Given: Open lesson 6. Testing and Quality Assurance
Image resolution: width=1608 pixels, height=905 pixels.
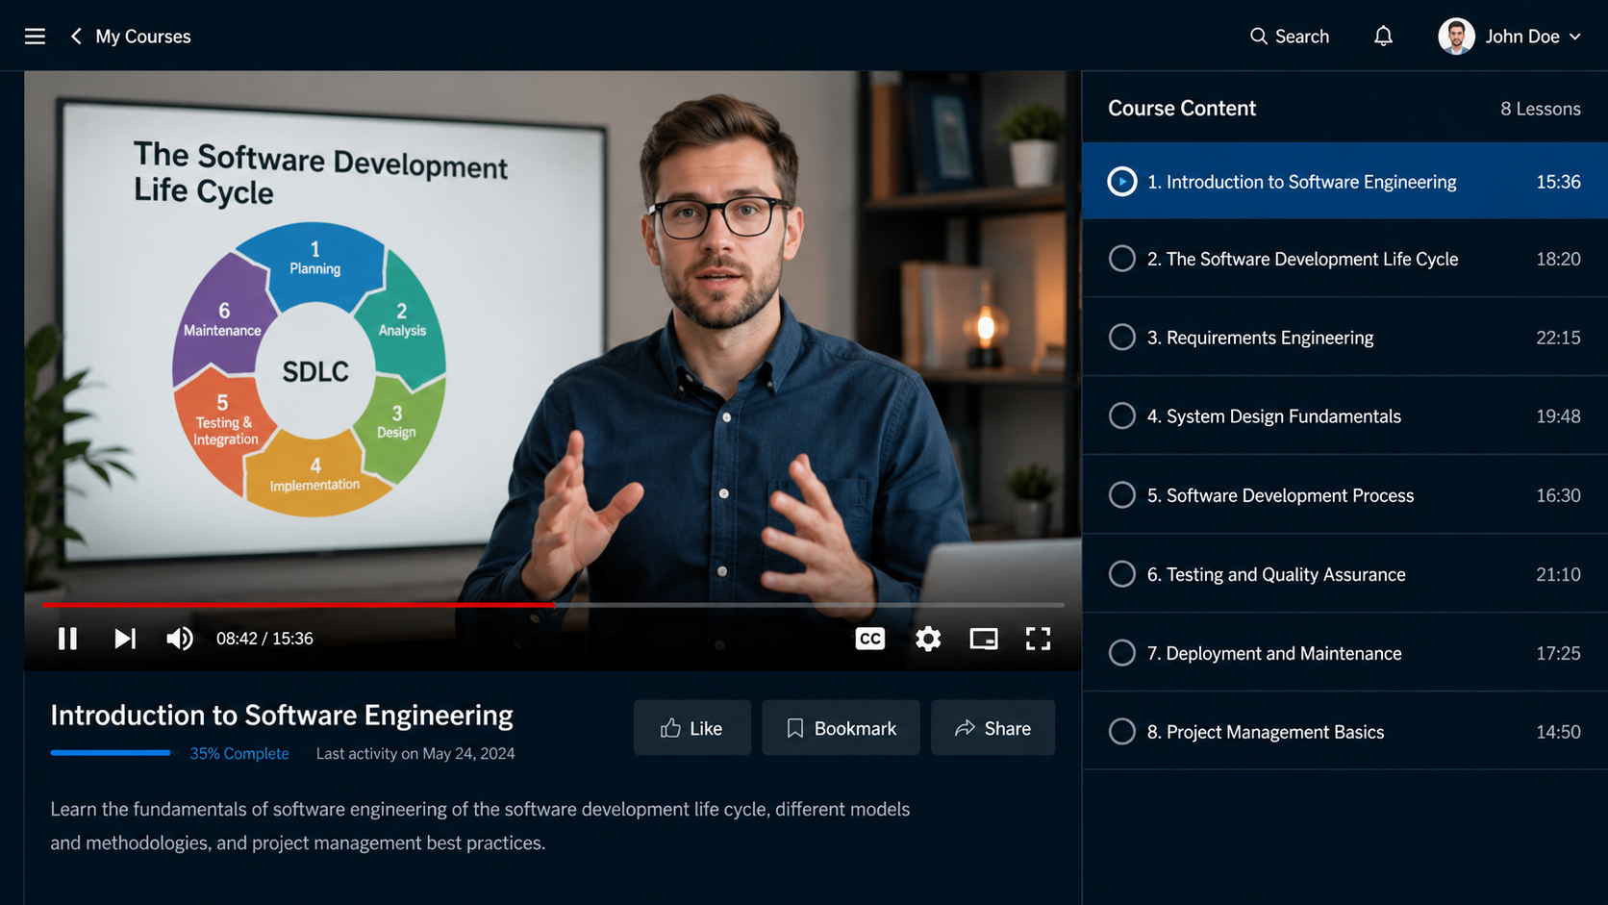Looking at the screenshot, I should click(x=1344, y=574).
